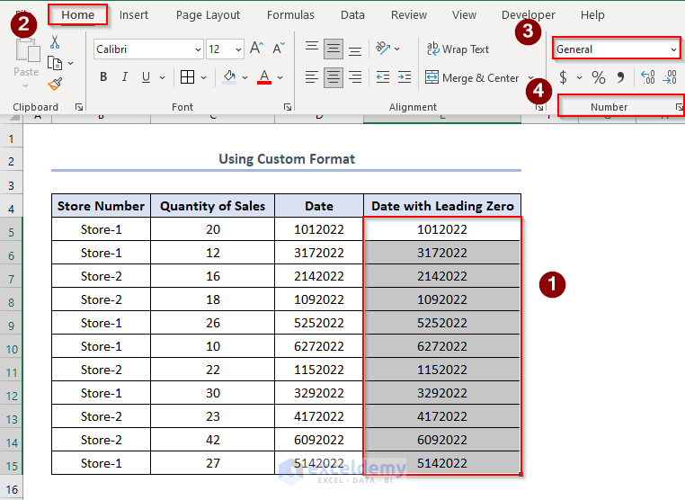Expand the Number group dialog launcher
The height and width of the screenshot is (500, 685).
[x=679, y=107]
